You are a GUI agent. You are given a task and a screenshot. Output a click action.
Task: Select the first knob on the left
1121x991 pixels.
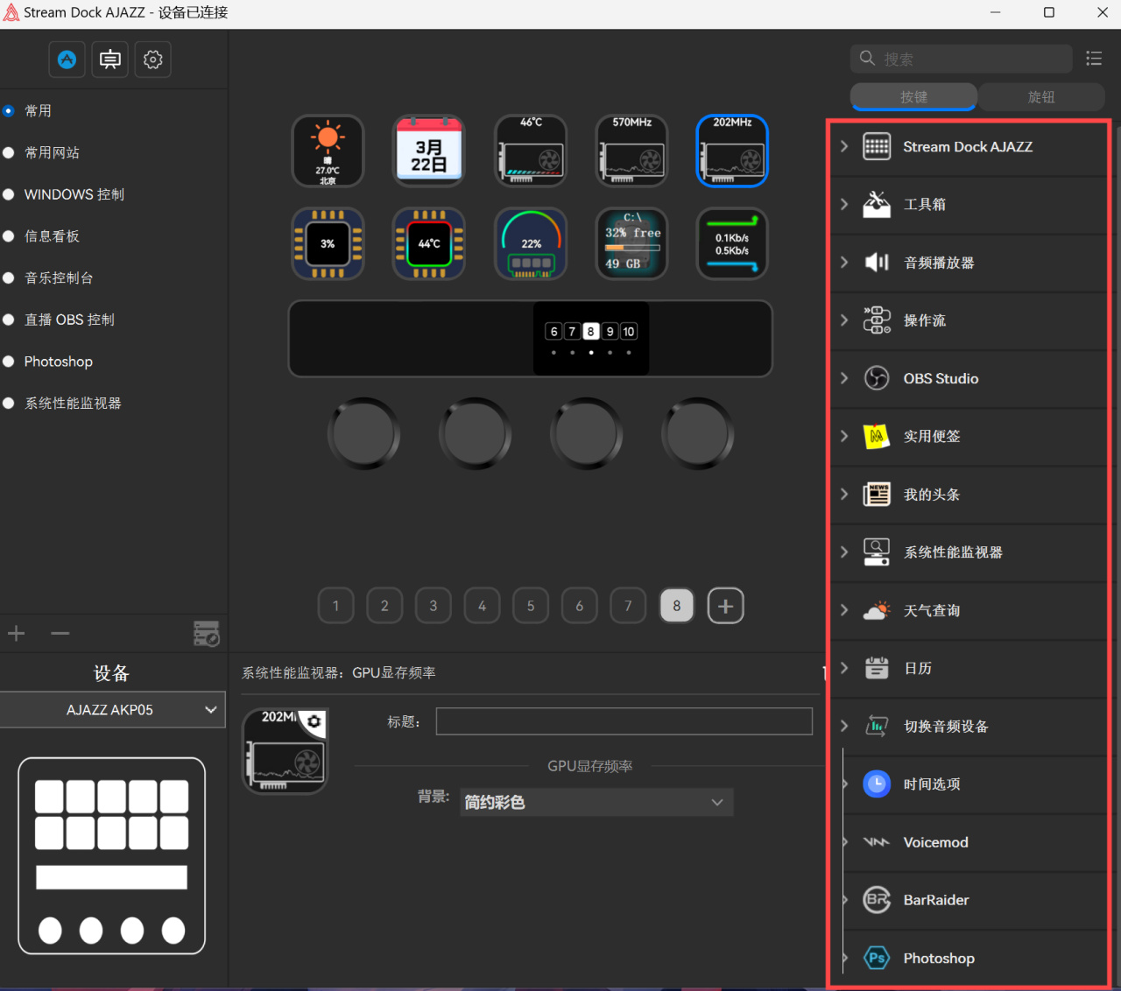click(x=363, y=433)
